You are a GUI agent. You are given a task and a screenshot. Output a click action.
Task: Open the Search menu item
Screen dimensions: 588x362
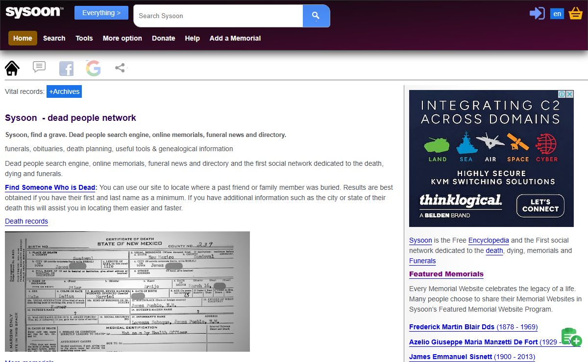coord(54,38)
